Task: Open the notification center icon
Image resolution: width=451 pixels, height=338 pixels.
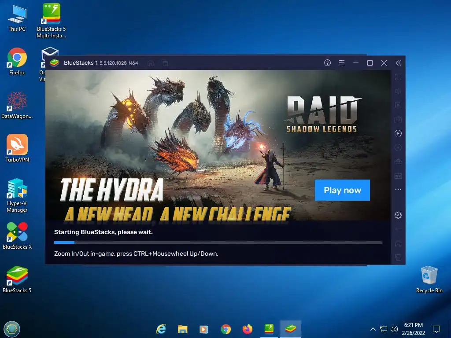Action: pyautogui.click(x=436, y=329)
